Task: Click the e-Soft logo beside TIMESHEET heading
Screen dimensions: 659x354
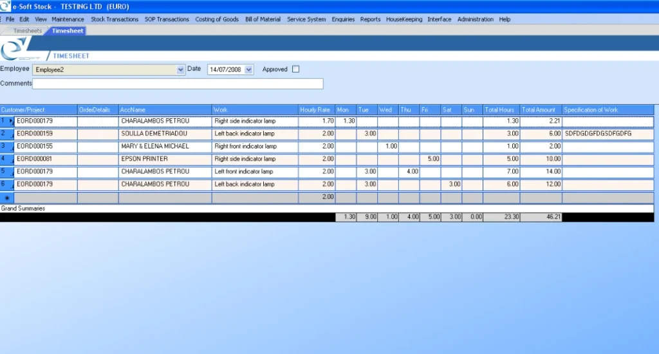Action: click(17, 49)
